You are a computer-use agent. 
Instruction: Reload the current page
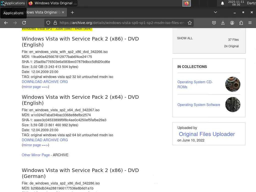[24, 23]
